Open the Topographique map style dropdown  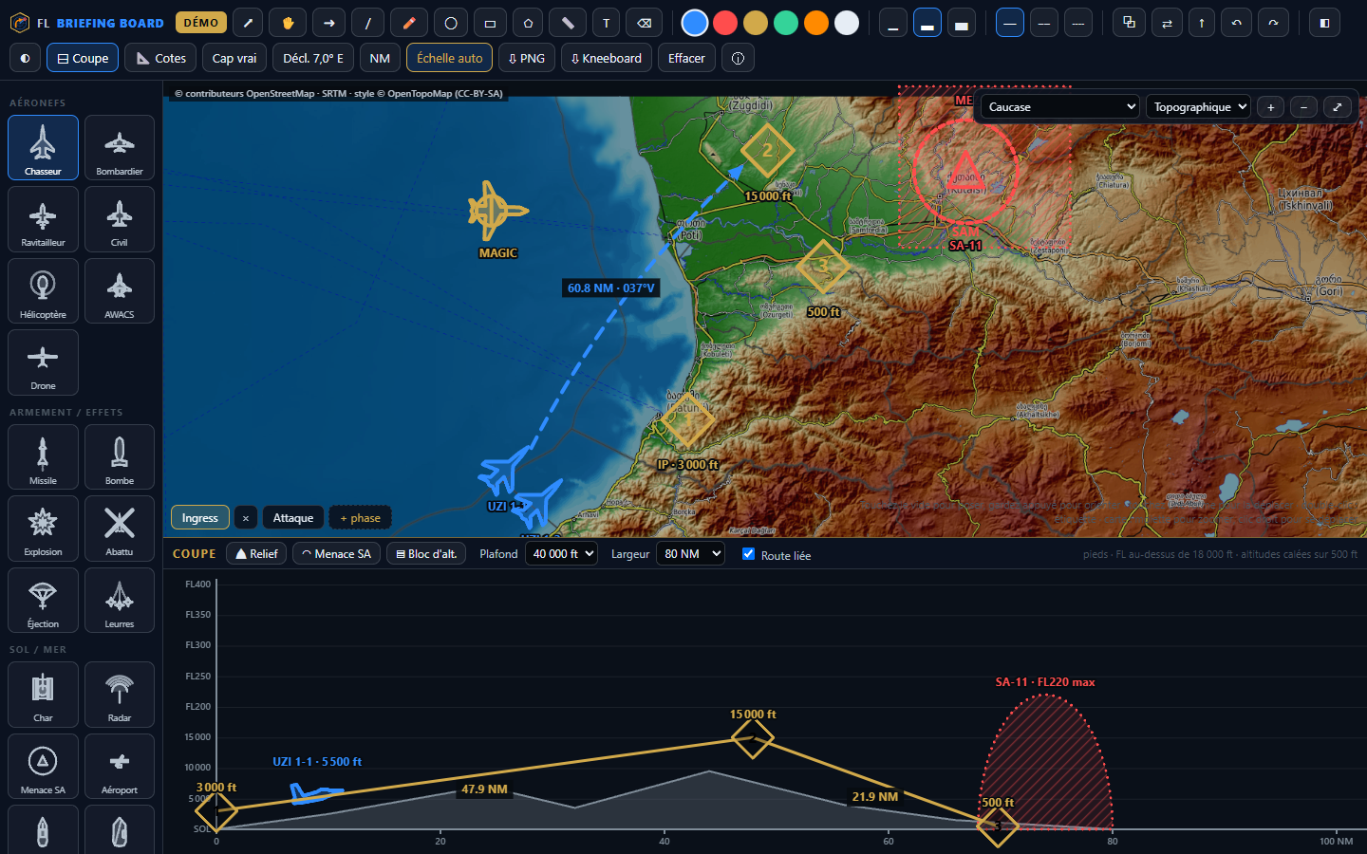[1198, 107]
